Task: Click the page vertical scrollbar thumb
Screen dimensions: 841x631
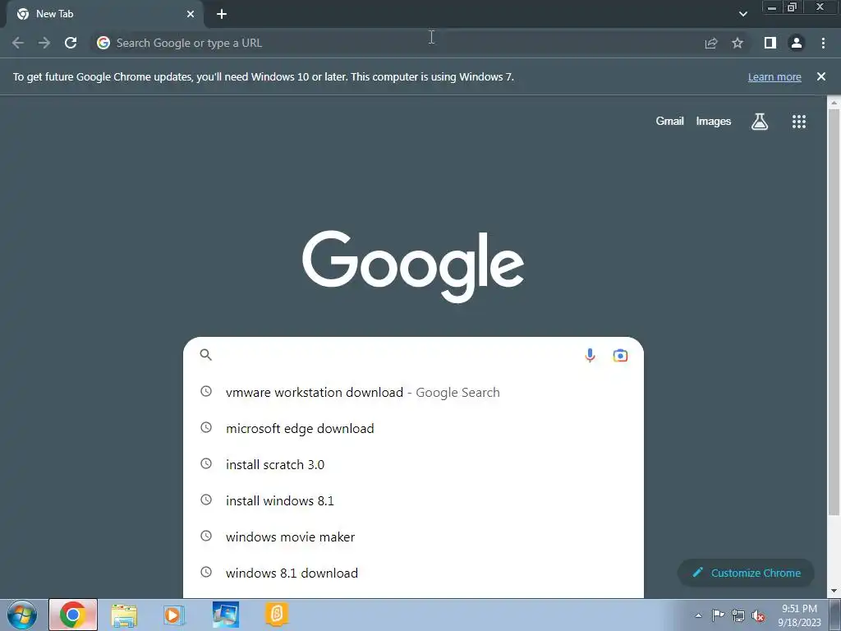Action: (x=834, y=311)
